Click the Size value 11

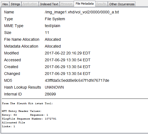(x=47, y=33)
